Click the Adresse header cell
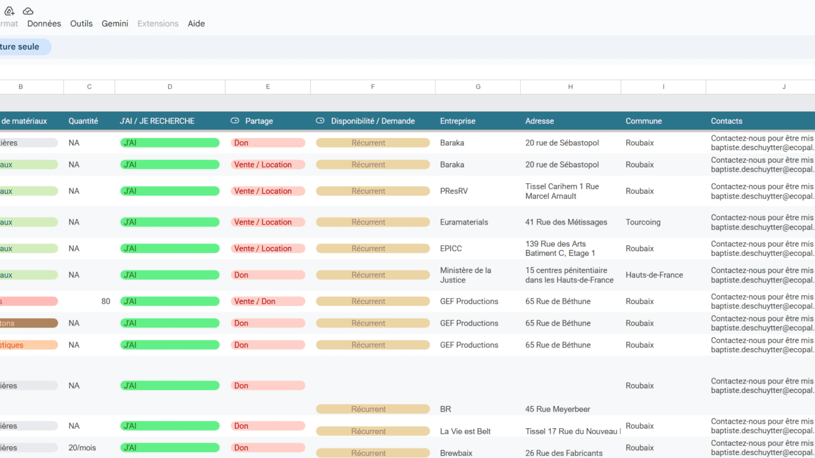 570,121
